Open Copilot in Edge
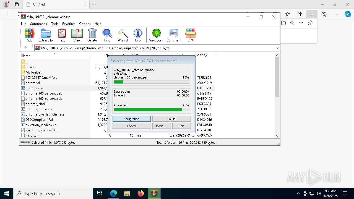Screen dimensions: 354x199 (x=348, y=14)
